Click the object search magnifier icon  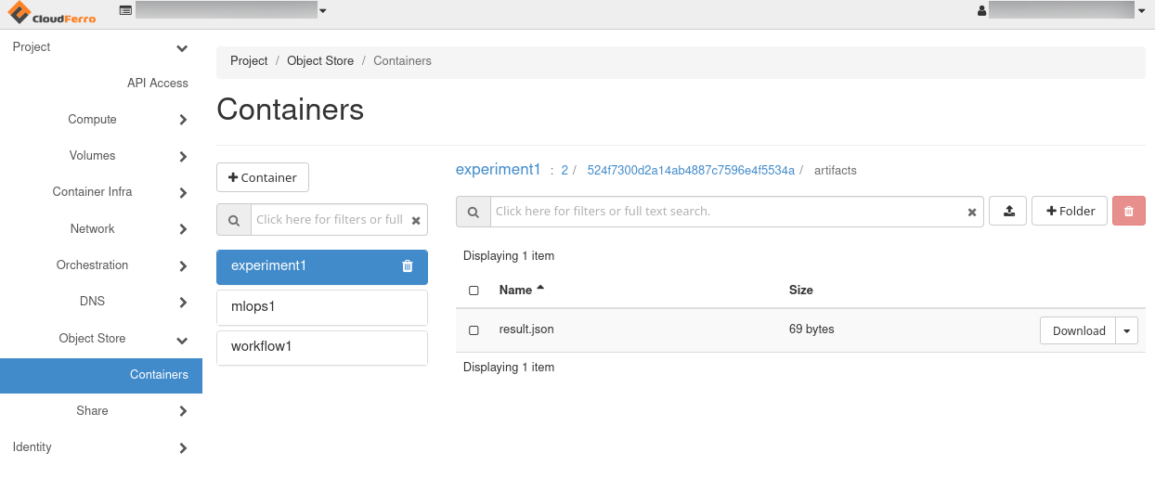pyautogui.click(x=474, y=212)
